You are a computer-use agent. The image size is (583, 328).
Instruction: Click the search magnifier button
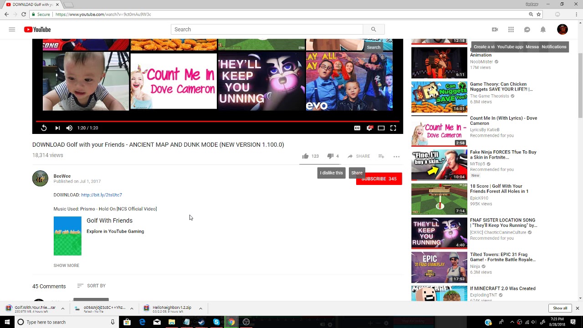tap(373, 30)
